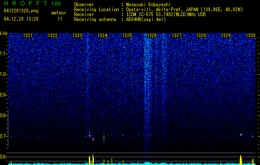Click the kHz axis unit label

4,33
